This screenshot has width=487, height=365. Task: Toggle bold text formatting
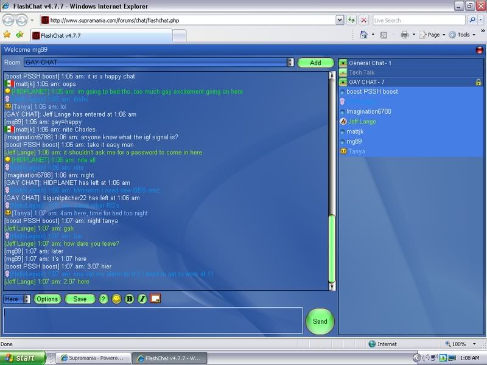click(x=129, y=299)
